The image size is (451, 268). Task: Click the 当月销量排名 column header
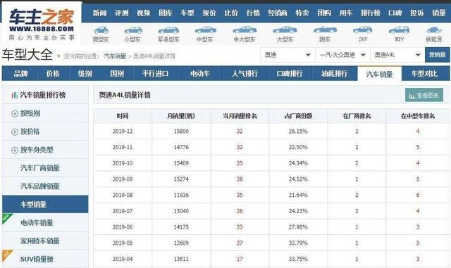[240, 116]
